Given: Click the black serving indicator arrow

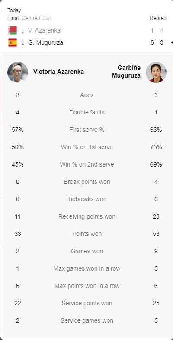Looking at the screenshot, I should click(172, 42).
